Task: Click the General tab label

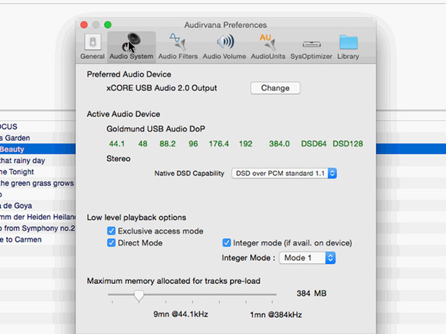Action: pyautogui.click(x=93, y=56)
